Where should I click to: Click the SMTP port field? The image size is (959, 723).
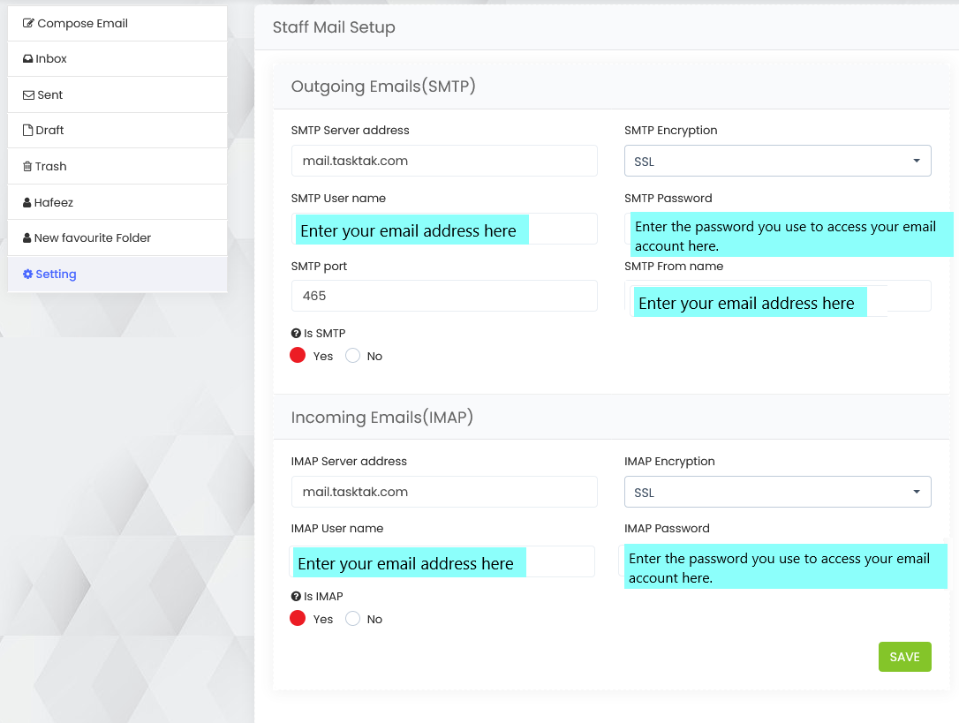(444, 297)
